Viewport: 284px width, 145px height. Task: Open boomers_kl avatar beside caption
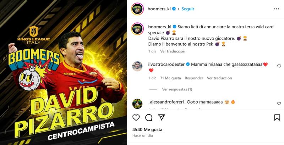click(137, 29)
